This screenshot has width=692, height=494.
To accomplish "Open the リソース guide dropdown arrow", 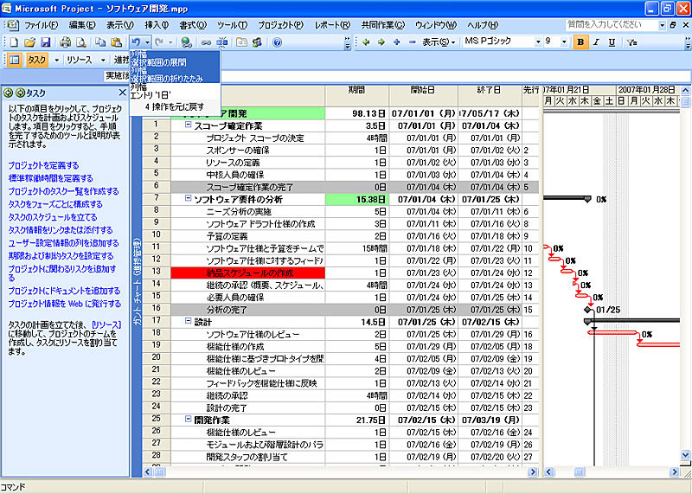I will 103,60.
